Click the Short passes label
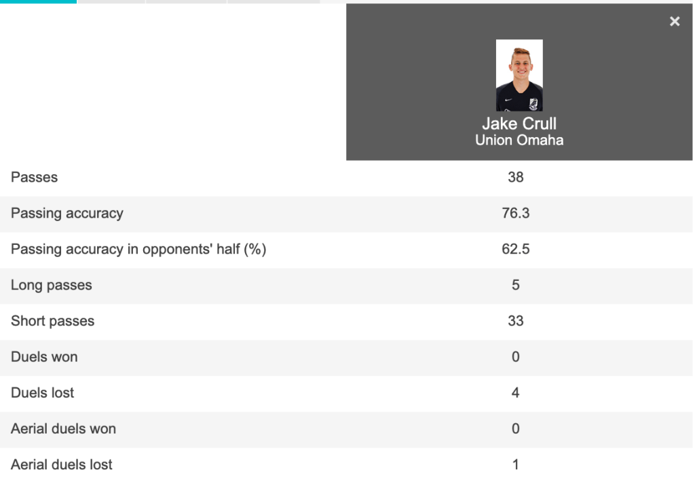The width and height of the screenshot is (695, 485). point(53,322)
